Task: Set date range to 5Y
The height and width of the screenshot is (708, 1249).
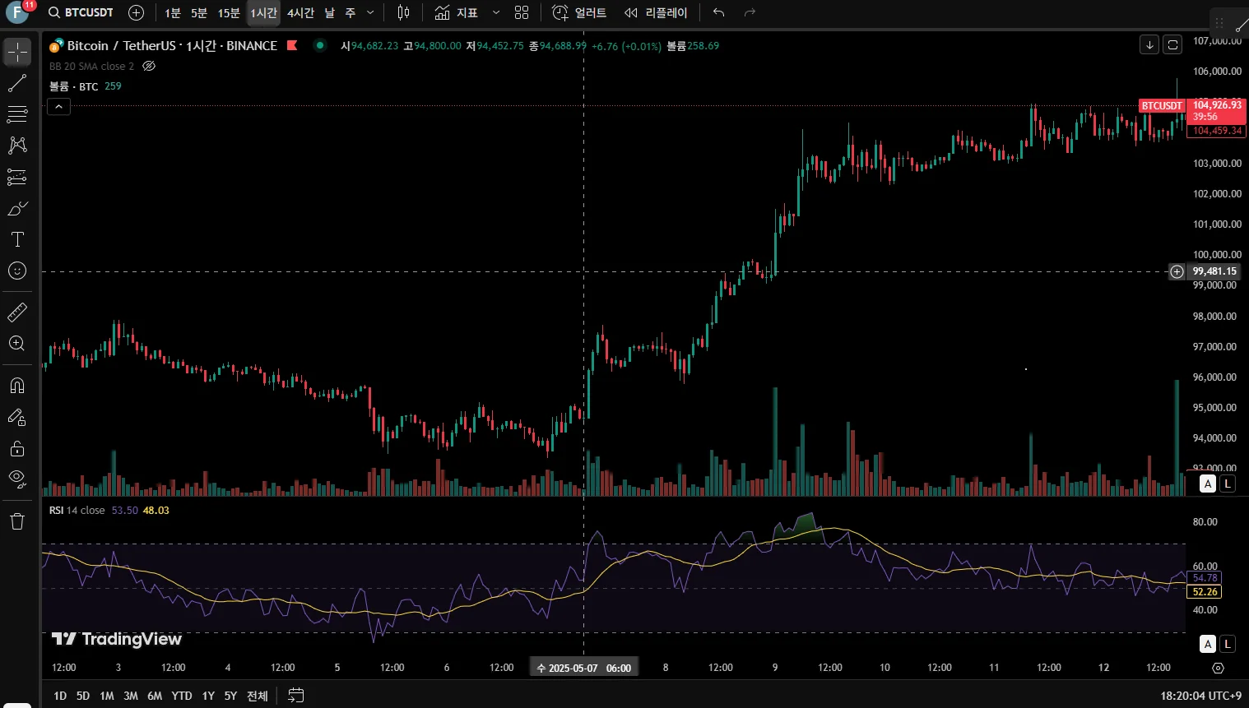Action: [x=230, y=696]
